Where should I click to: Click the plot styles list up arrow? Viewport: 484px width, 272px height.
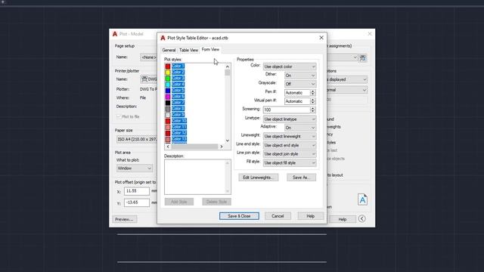[x=228, y=66]
